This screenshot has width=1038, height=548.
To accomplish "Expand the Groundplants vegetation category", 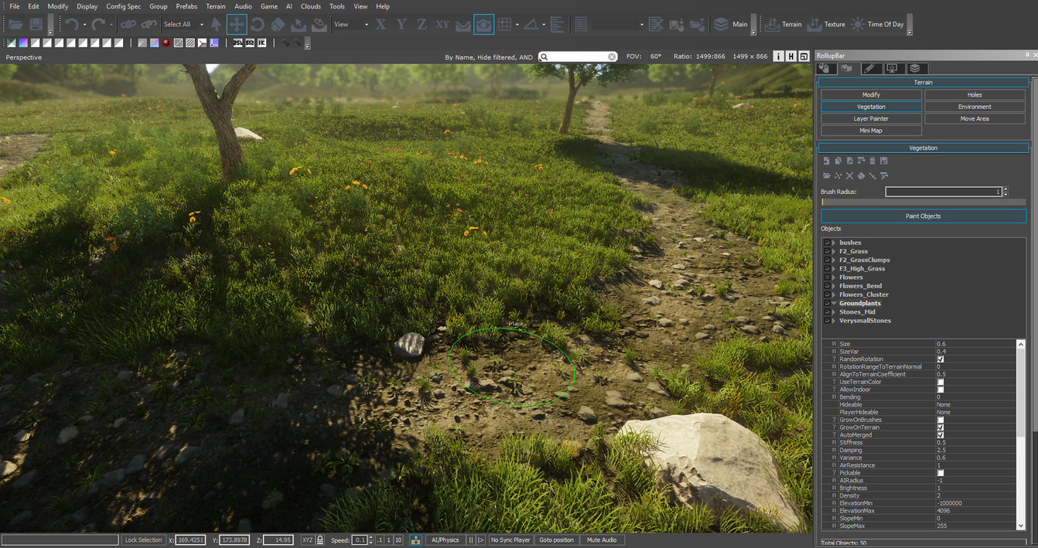I will coord(833,302).
